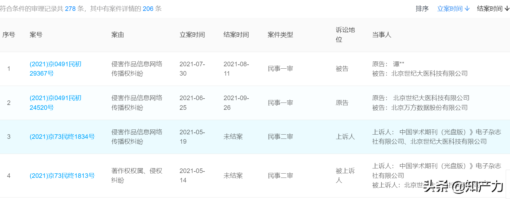510x199 pixels.
Task: Click 原告 litigation status in row 2
Action: [x=342, y=103]
